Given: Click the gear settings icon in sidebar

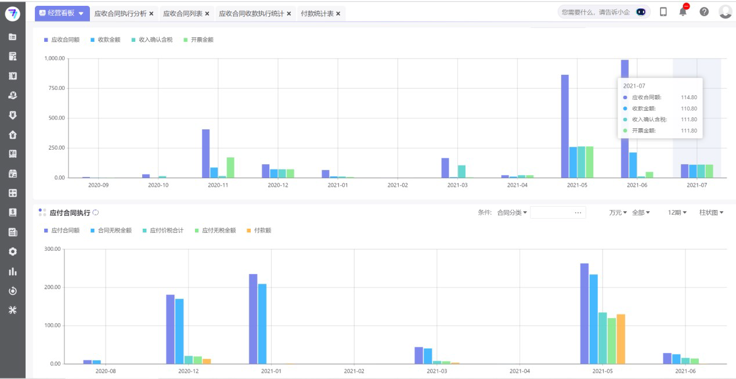Looking at the screenshot, I should tap(12, 252).
